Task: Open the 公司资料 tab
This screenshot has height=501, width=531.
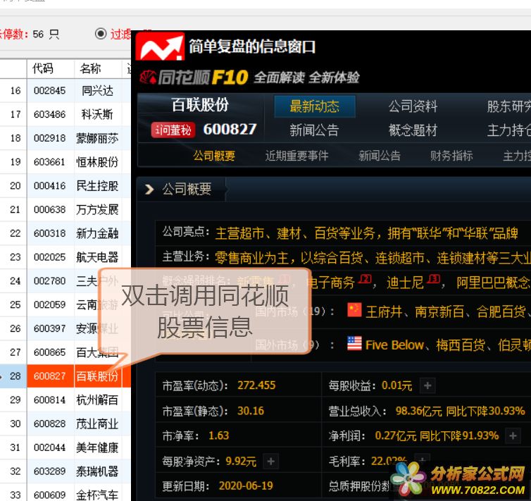Action: coord(413,106)
